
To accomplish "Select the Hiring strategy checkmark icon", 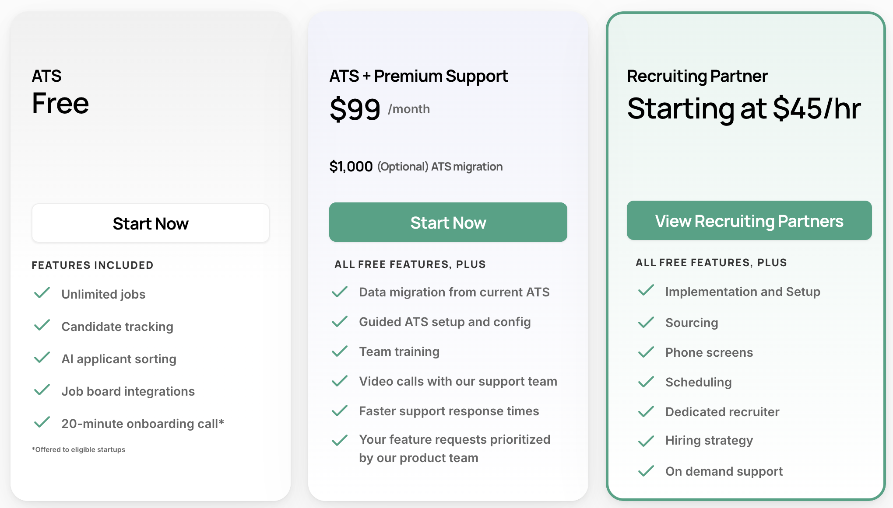I will click(x=646, y=440).
